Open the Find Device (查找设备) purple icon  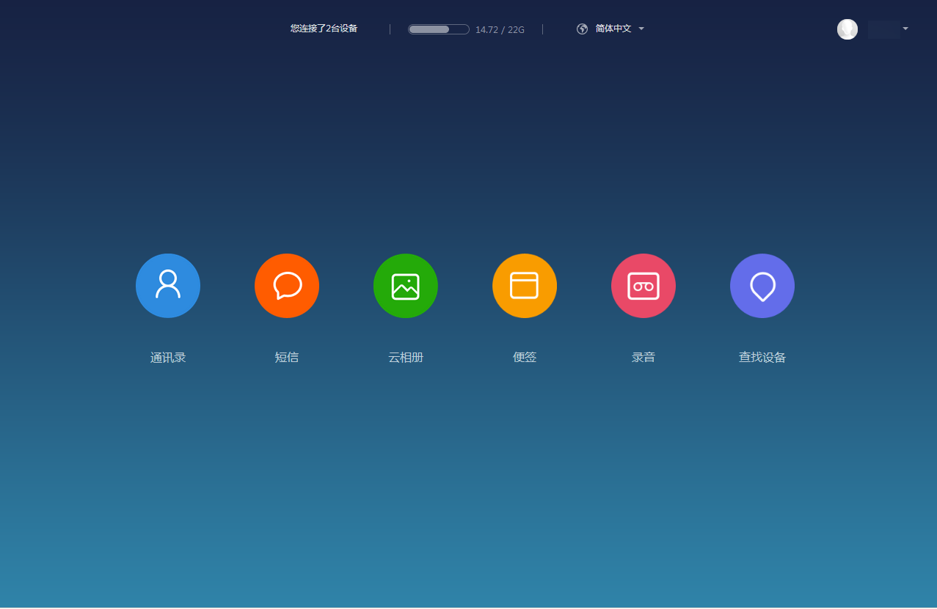click(x=762, y=286)
